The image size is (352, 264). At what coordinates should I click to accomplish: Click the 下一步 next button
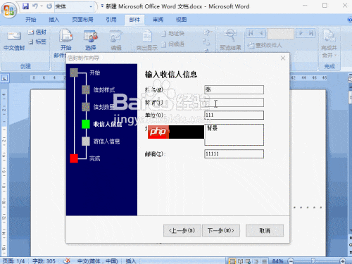point(221,231)
